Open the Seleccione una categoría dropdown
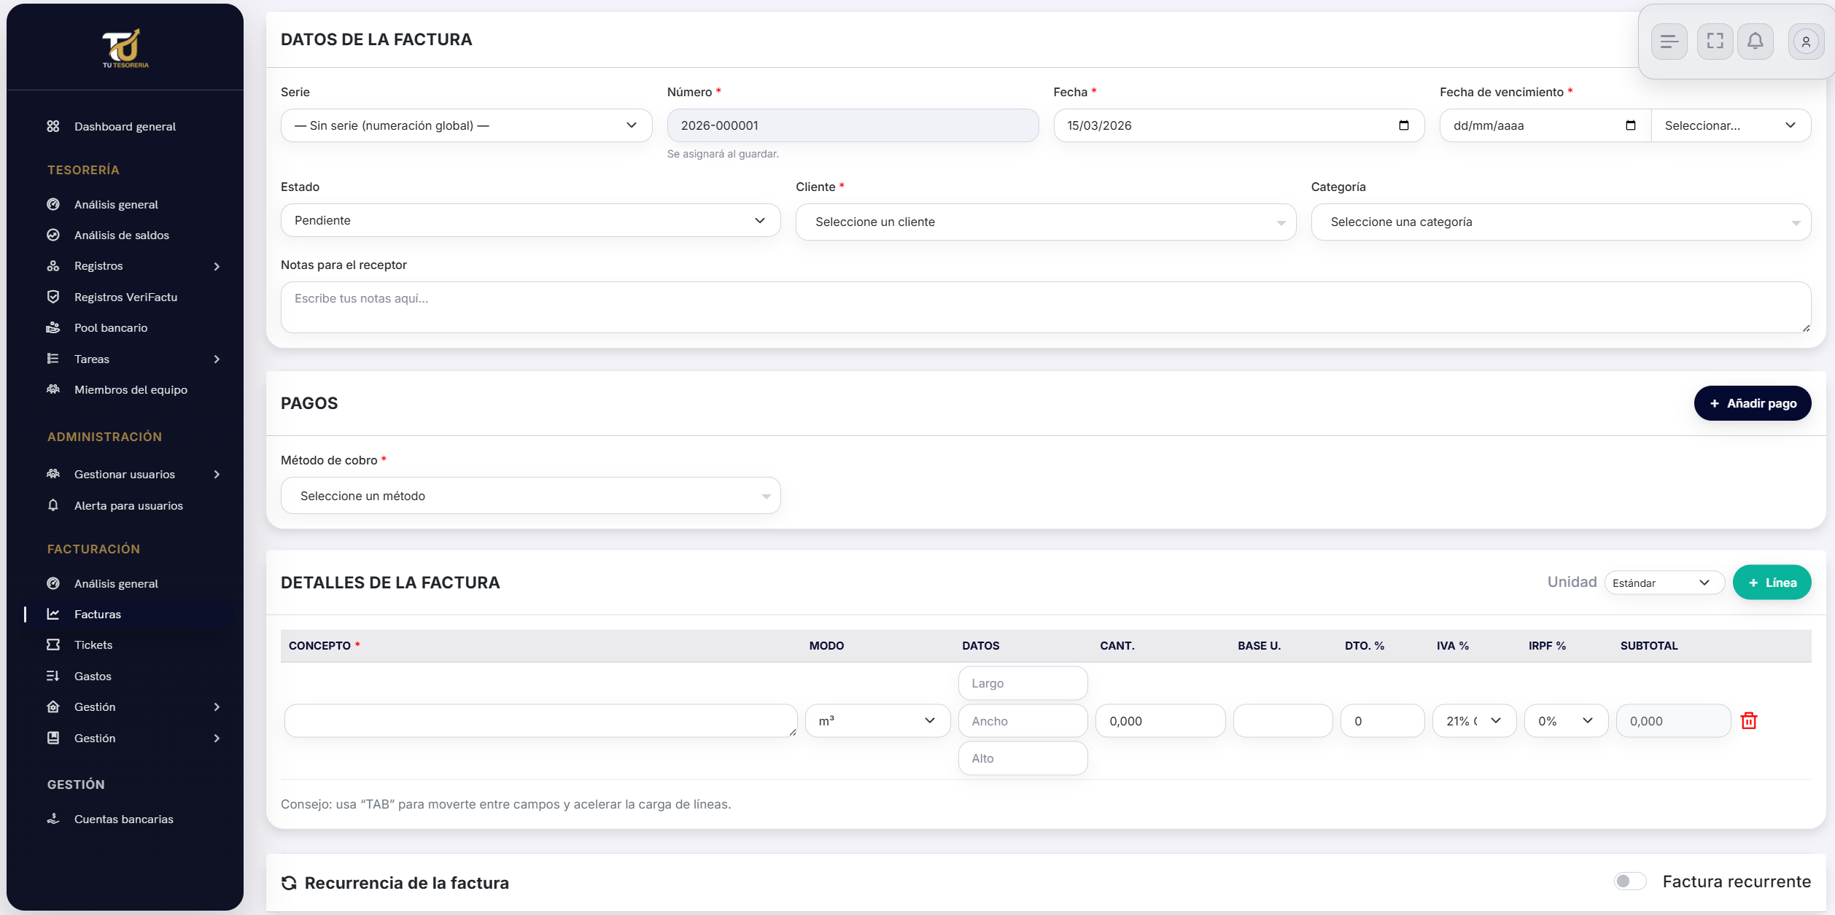The image size is (1835, 915). click(x=1561, y=222)
